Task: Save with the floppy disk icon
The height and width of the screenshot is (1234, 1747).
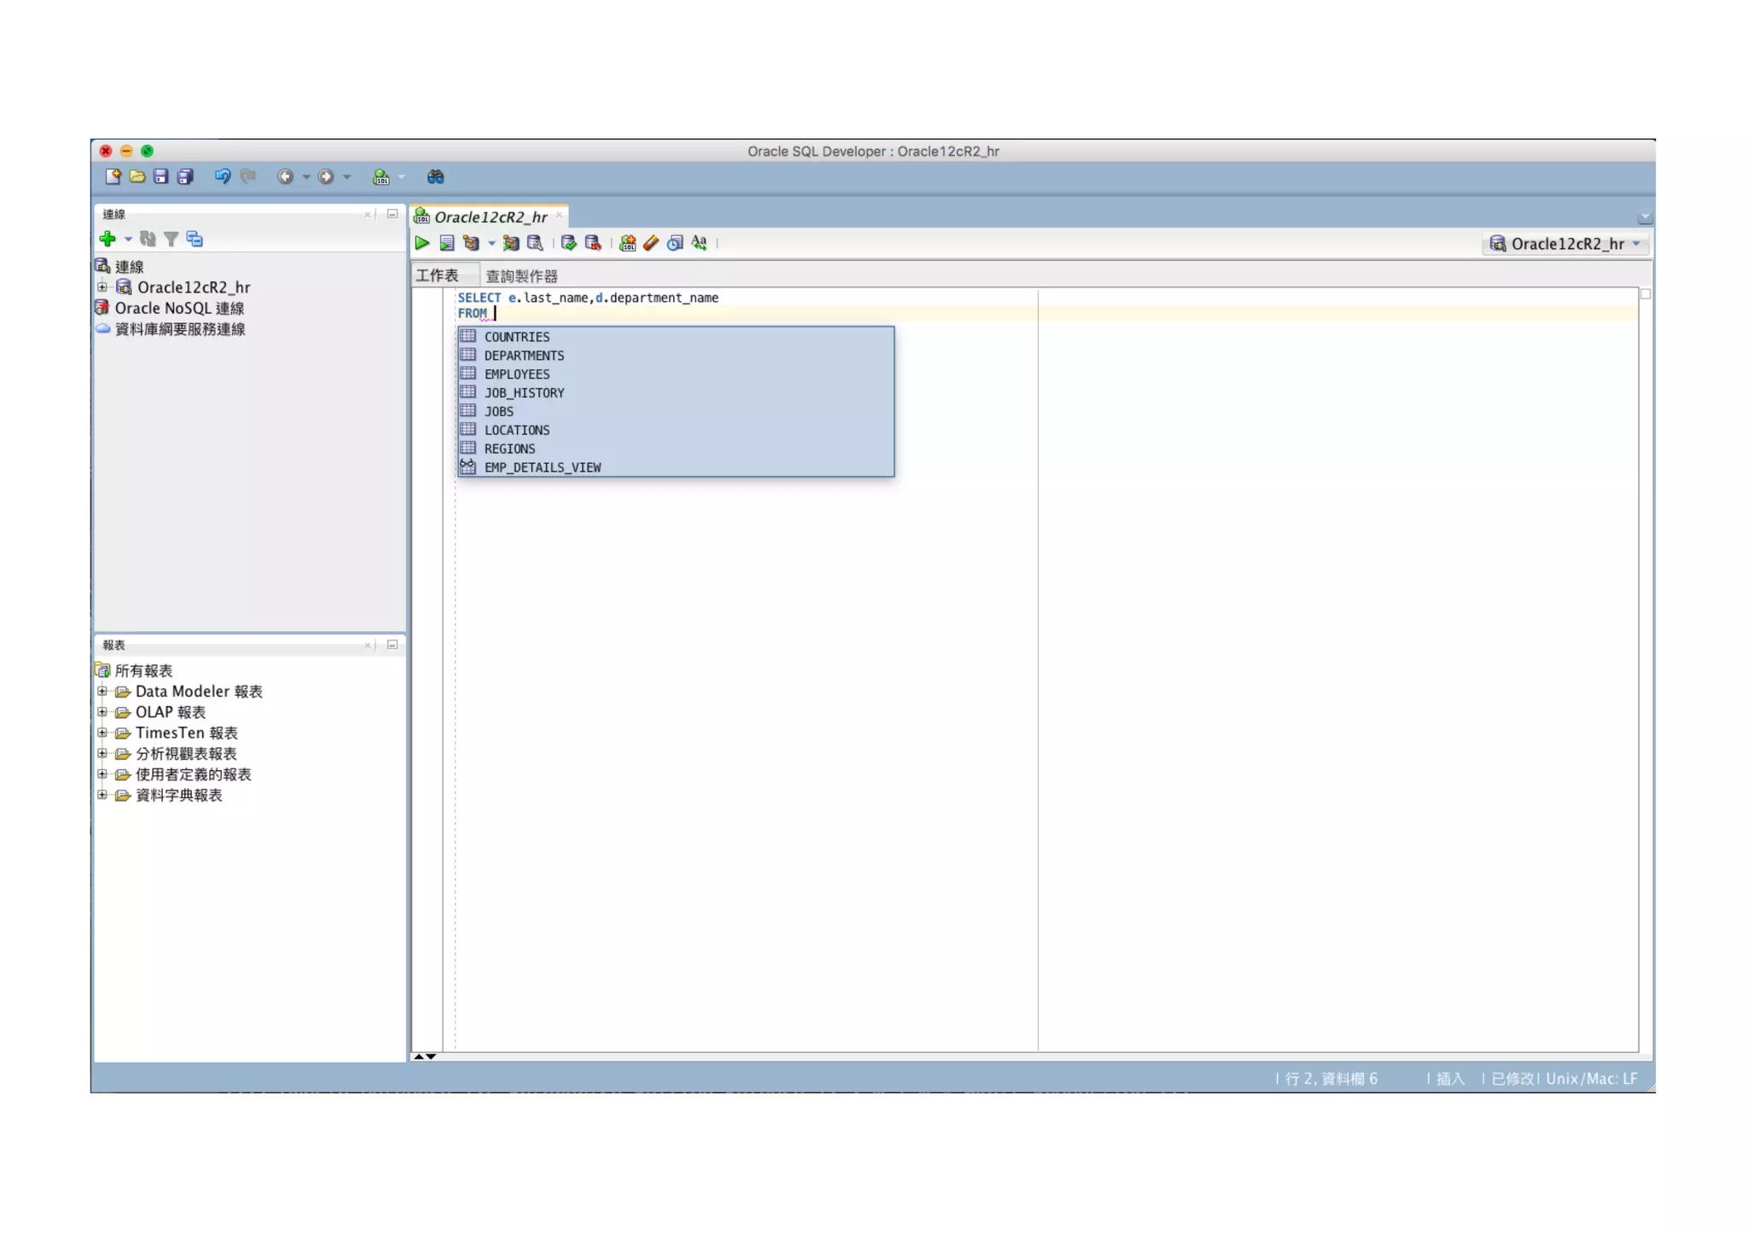Action: coord(160,177)
